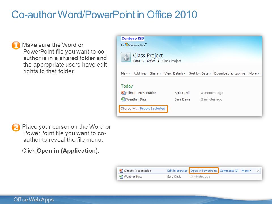Click Edit in browser link
The height and width of the screenshot is (204, 272).
(177, 171)
